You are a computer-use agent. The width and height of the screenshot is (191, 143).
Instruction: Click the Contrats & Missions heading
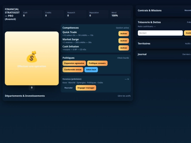(150, 11)
